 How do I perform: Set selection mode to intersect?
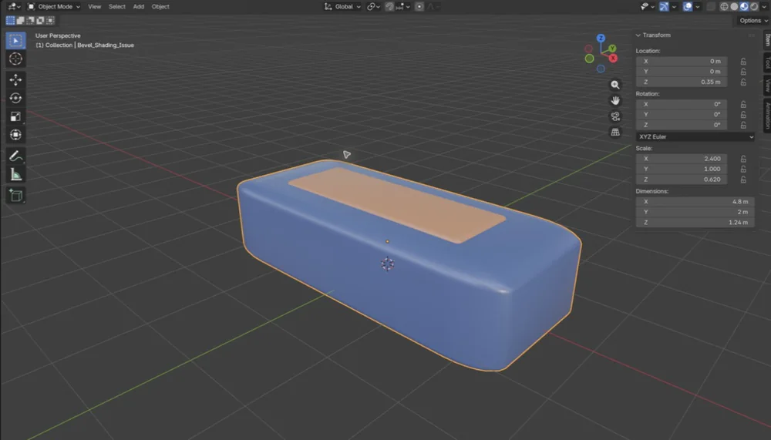click(50, 21)
